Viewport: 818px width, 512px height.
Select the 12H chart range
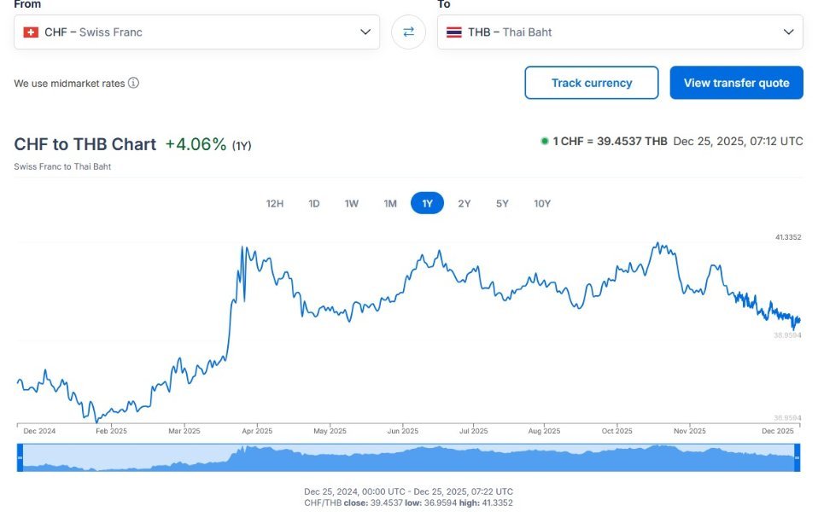[274, 204]
